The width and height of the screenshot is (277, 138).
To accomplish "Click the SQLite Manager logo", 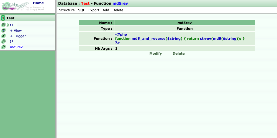I will (16, 6).
